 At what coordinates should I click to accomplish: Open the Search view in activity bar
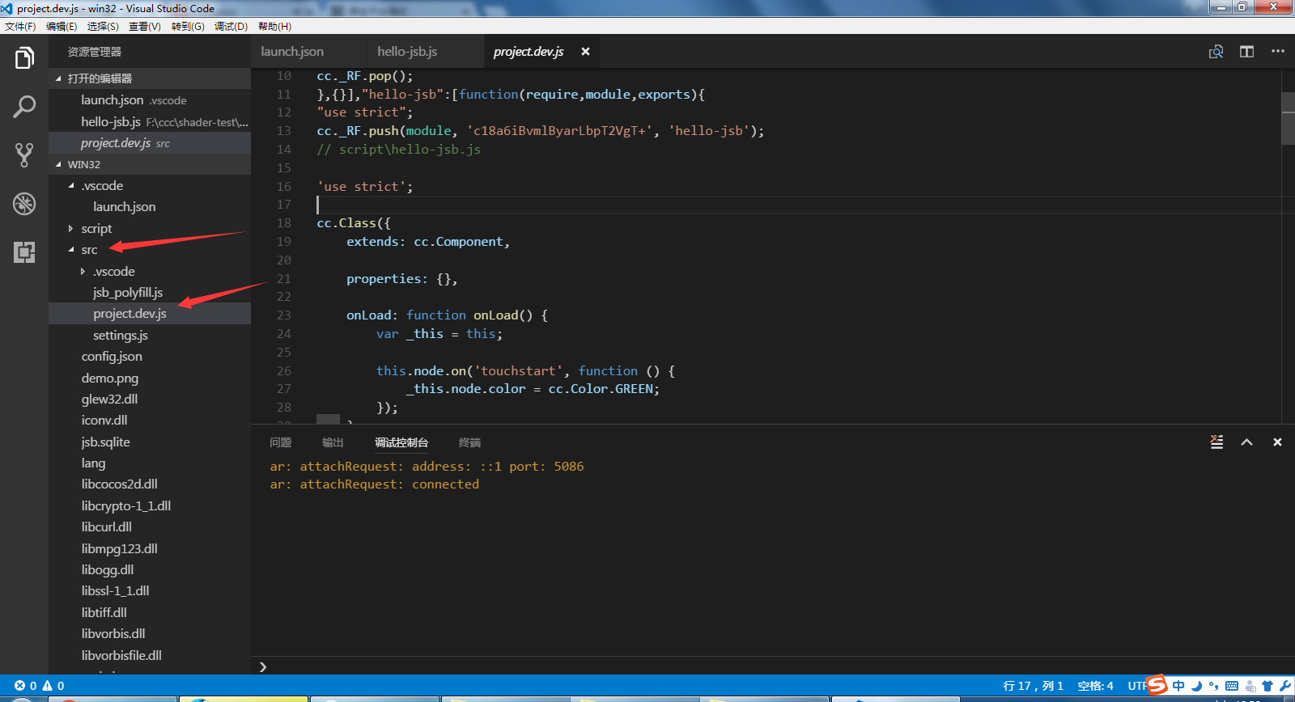24,107
